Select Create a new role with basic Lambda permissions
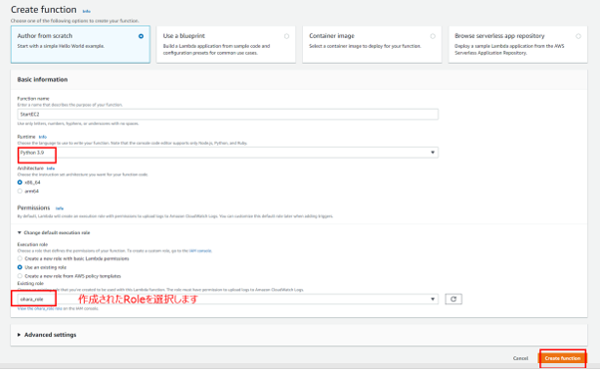 pyautogui.click(x=20, y=258)
